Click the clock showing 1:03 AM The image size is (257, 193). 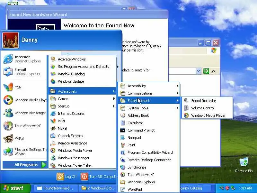click(x=245, y=188)
